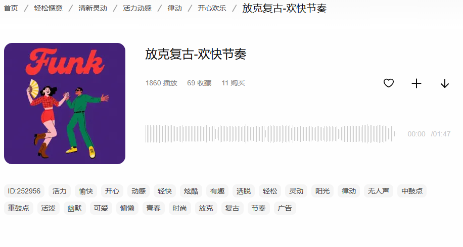
Task: Click the 00:00 elapsed time
Action: point(416,134)
